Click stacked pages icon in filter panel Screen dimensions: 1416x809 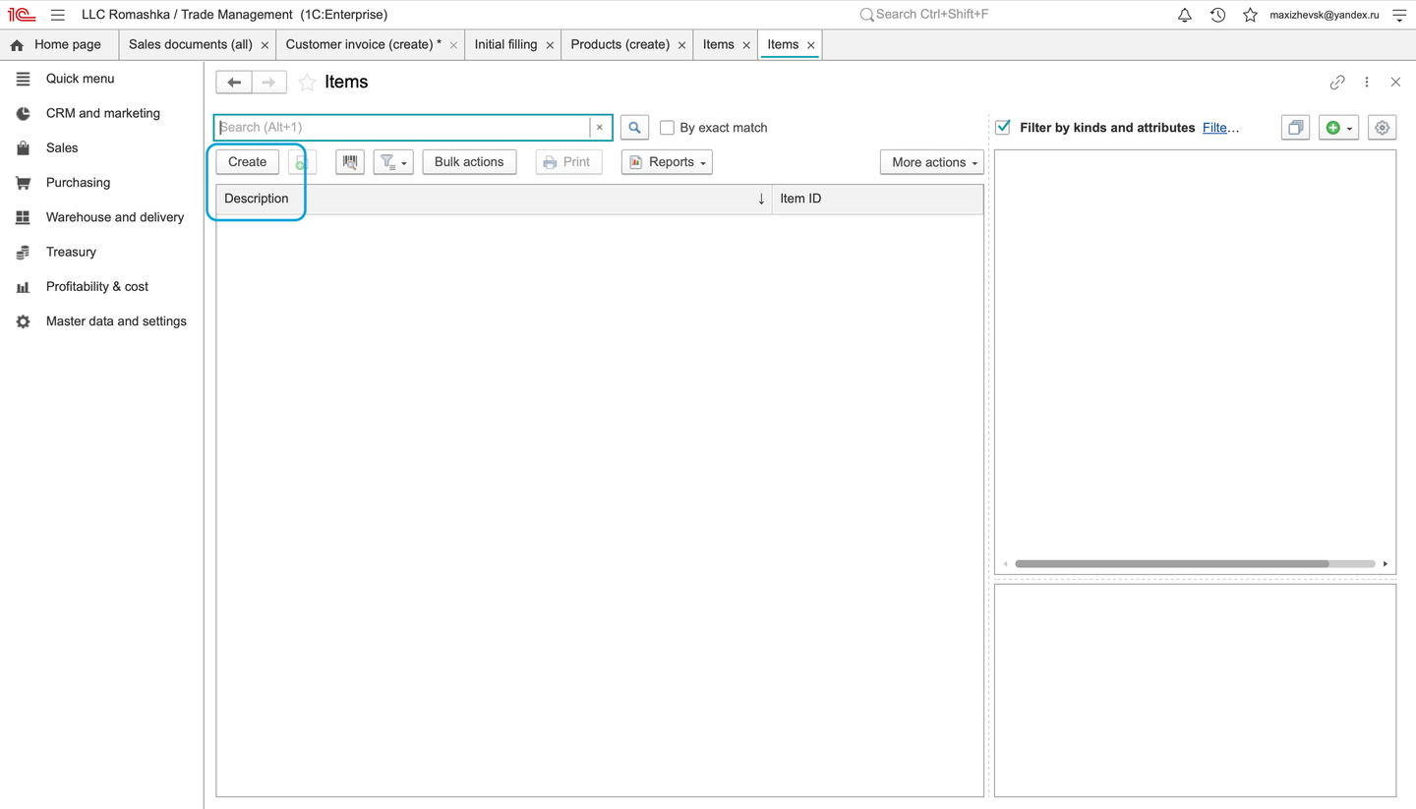coord(1296,128)
